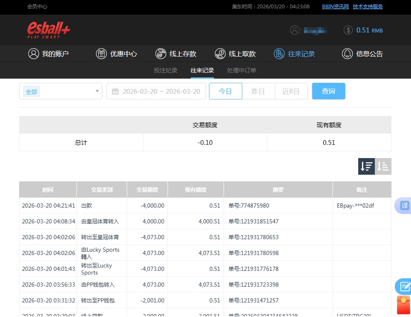Click the wallet balance dollar icon
411x317 pixels.
click(348, 30)
